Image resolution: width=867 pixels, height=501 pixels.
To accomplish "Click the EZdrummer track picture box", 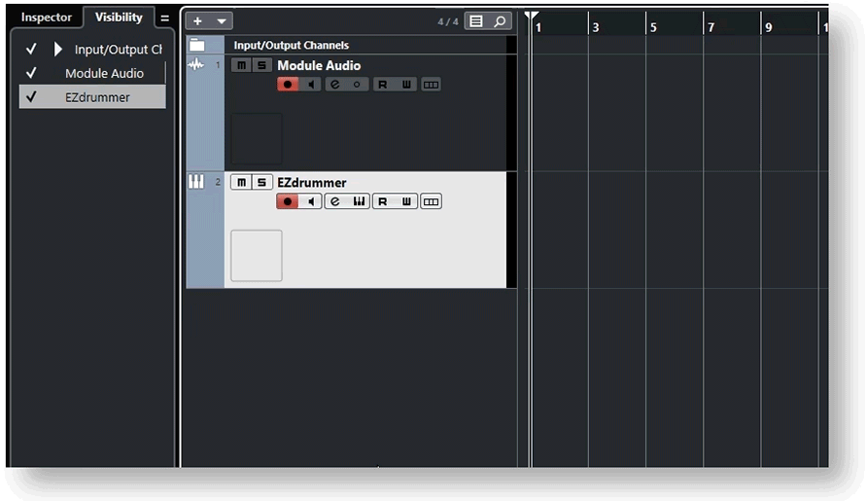I will pyautogui.click(x=257, y=256).
